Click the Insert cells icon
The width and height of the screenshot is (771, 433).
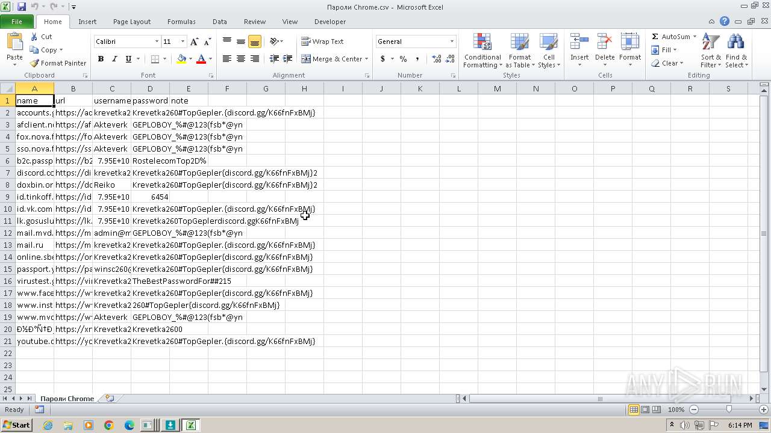(x=579, y=42)
